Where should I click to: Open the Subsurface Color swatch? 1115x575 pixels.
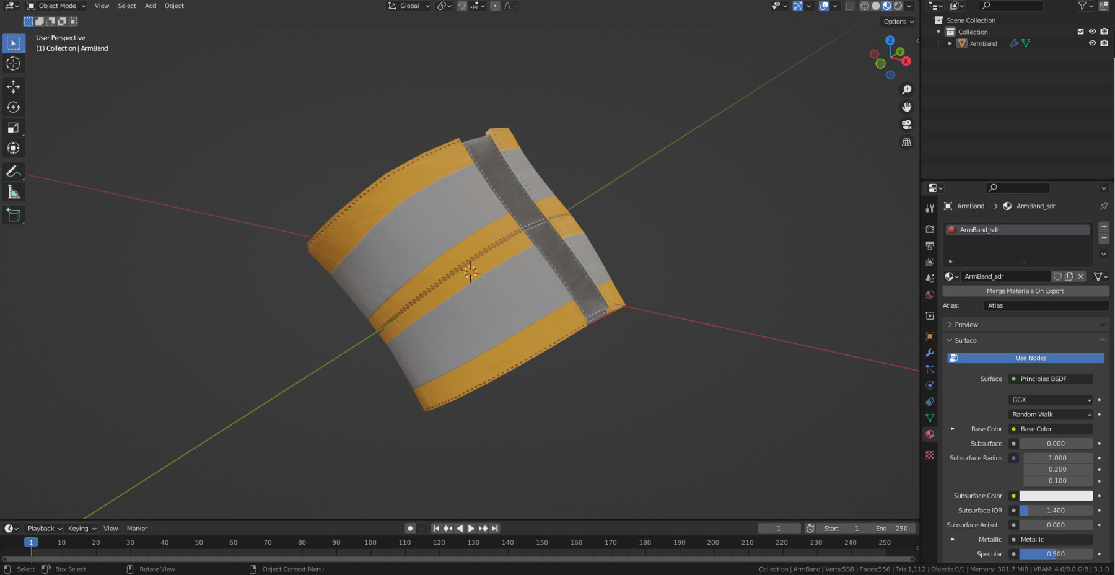tap(1056, 496)
